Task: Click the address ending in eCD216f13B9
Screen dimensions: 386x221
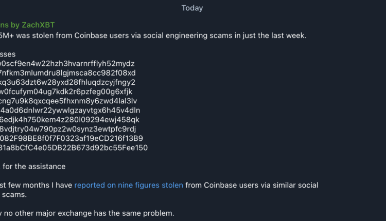Action: [71, 138]
